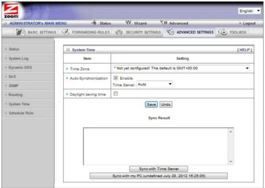Enable the Daylight saving time checkbox
The image size is (265, 188).
(115, 94)
